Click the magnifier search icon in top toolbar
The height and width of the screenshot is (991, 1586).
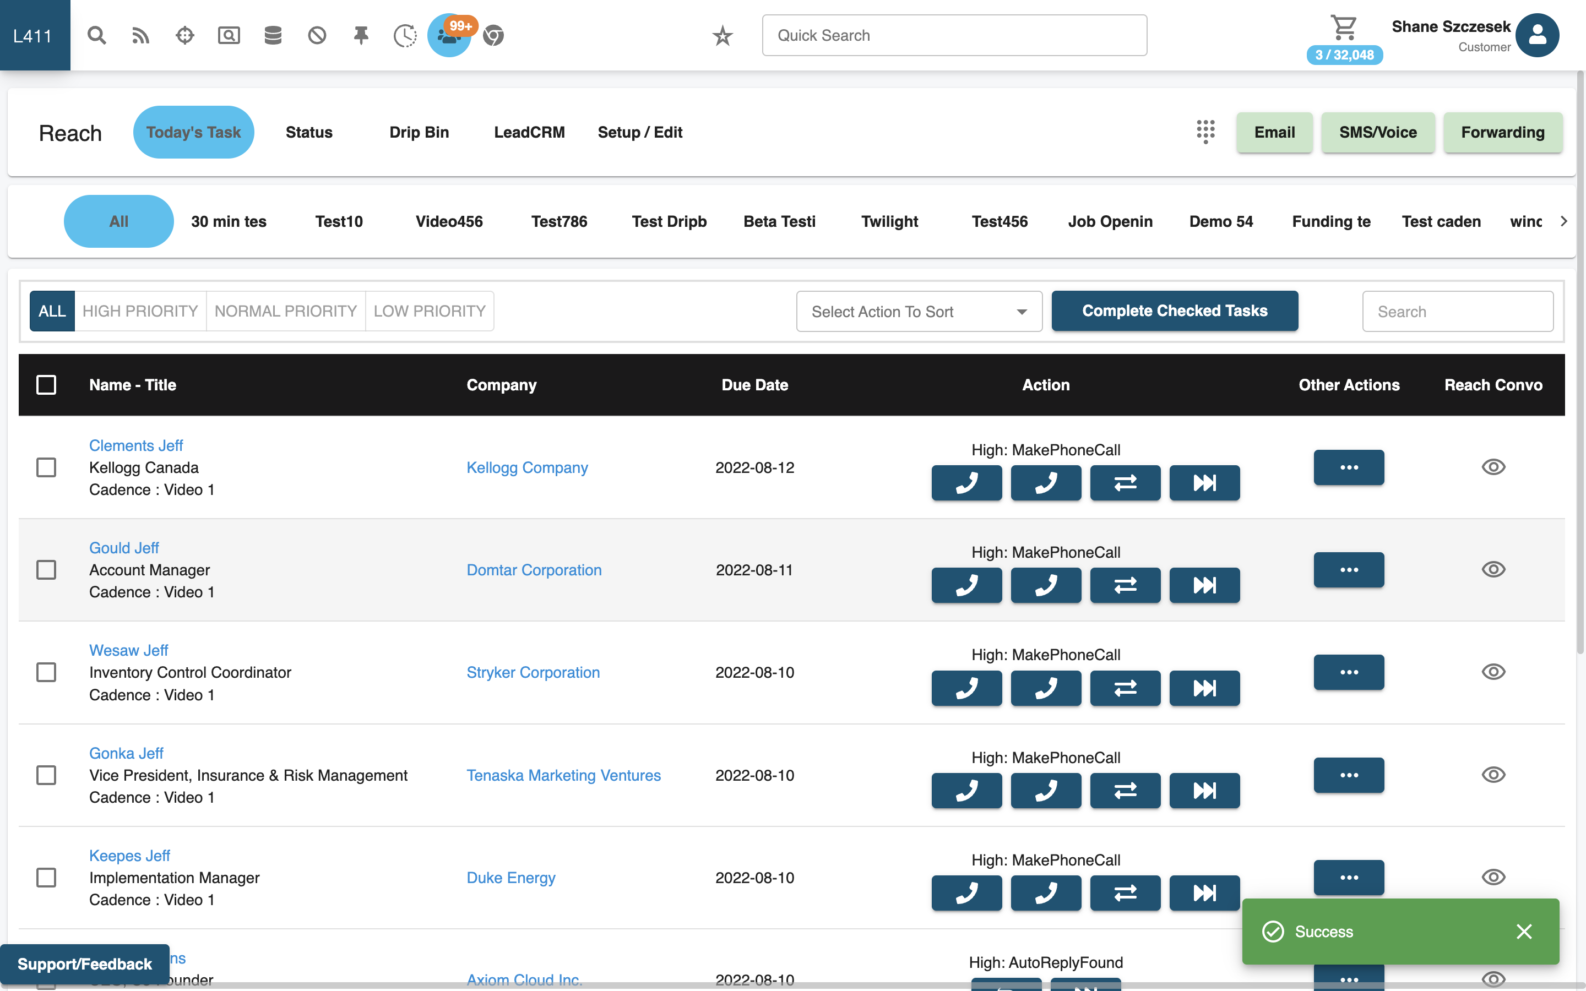96,35
